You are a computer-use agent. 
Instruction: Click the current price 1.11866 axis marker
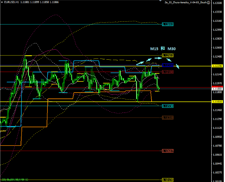[217, 89]
